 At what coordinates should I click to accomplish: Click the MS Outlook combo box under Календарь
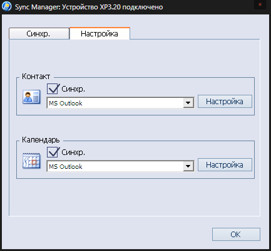tap(120, 166)
